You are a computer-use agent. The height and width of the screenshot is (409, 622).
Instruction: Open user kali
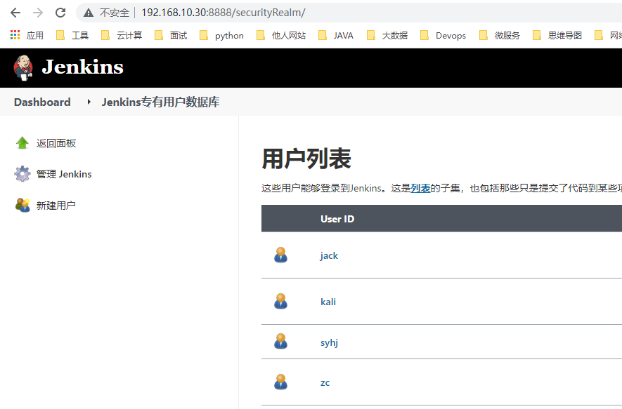[328, 302]
